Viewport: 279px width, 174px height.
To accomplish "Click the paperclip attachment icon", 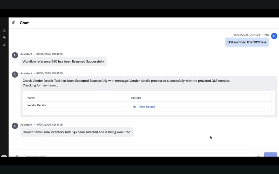I will [x=17, y=156].
